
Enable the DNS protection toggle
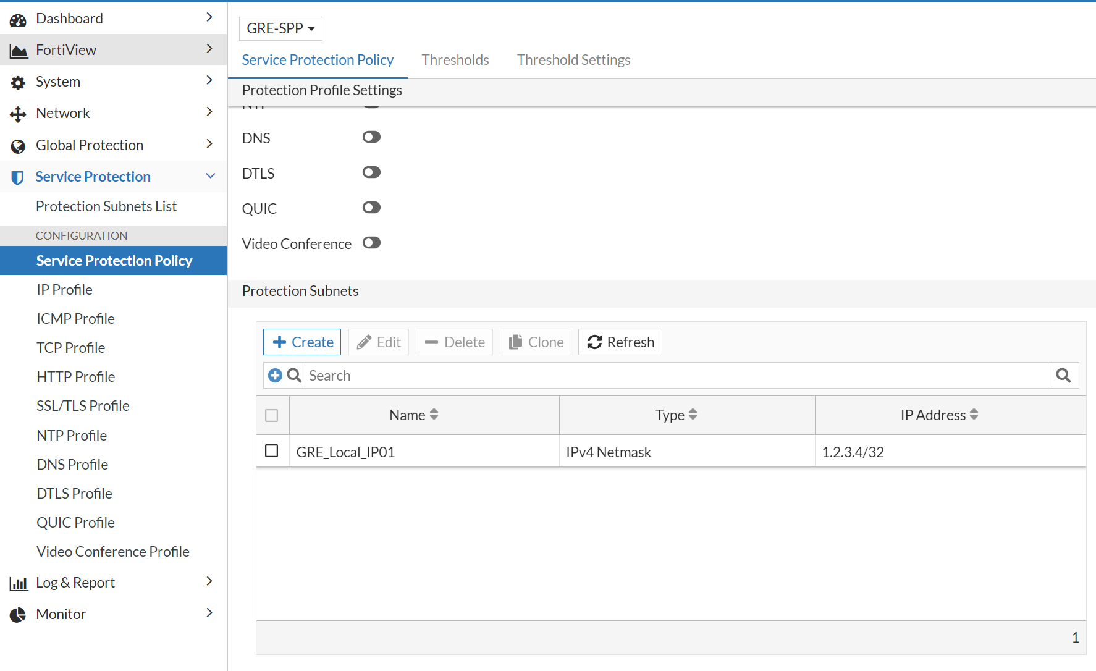(371, 137)
